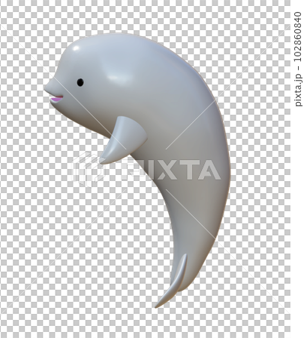Viewport: 304px width, 338px height.
Task: Click the beluga whale 3D illustration
Action: pos(137,171)
